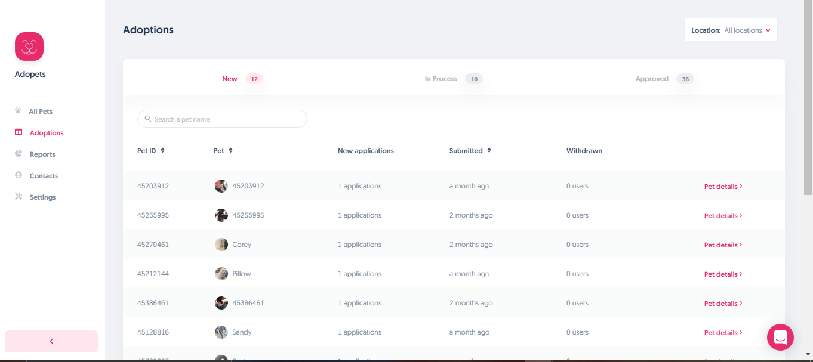The height and width of the screenshot is (362, 813).
Task: Click the search magnifier icon
Action: 148,119
